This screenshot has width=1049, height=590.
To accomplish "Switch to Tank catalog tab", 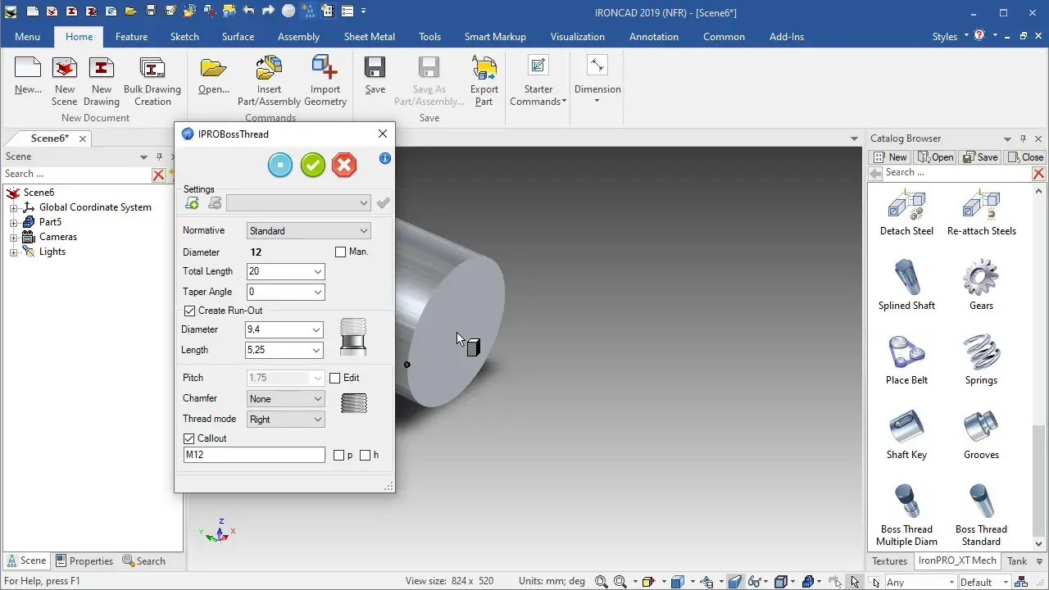I will 1017,561.
